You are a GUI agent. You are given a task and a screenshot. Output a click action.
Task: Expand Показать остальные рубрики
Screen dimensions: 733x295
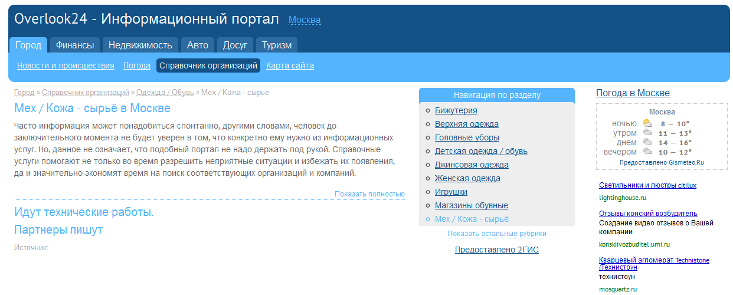point(497,234)
